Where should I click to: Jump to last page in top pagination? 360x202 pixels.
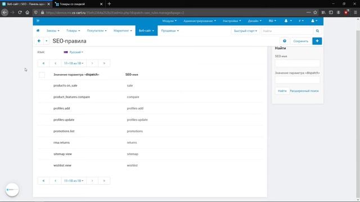pos(104,63)
